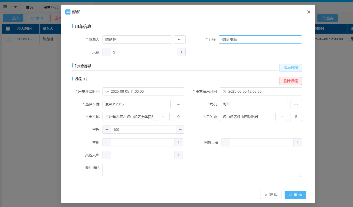Increase 天数 with the plus button
Viewport: 353px width, 207px height.
coord(181,52)
